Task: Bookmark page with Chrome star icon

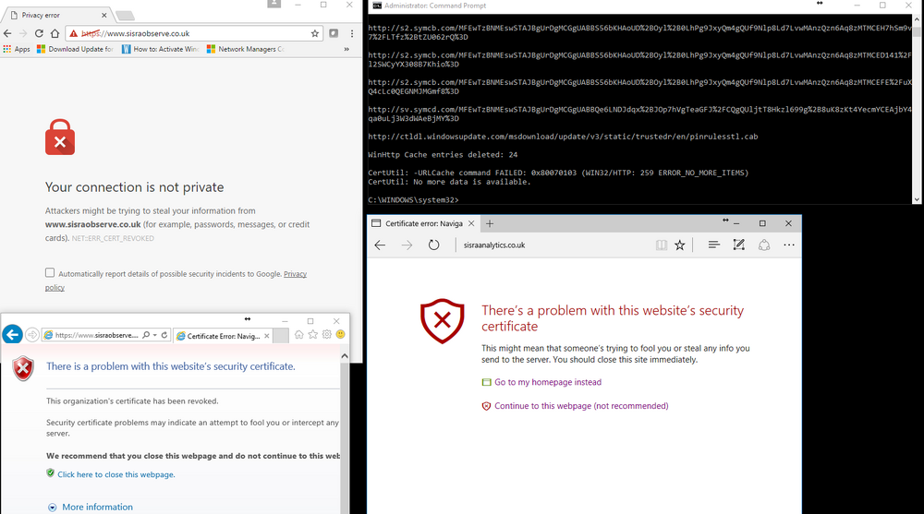Action: coord(315,33)
